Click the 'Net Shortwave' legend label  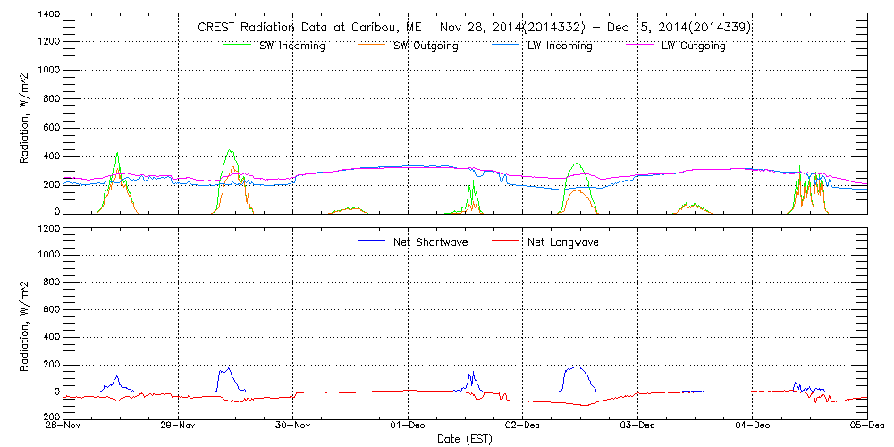pos(431,242)
